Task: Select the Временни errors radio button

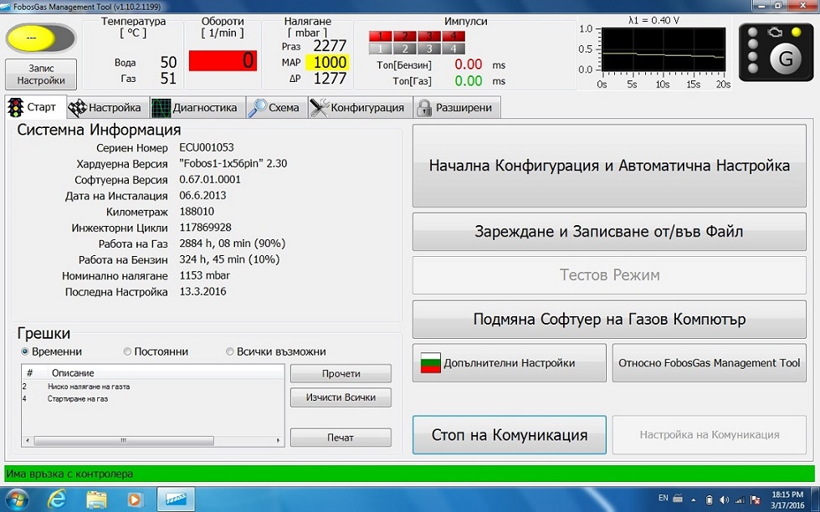Action: (x=25, y=352)
